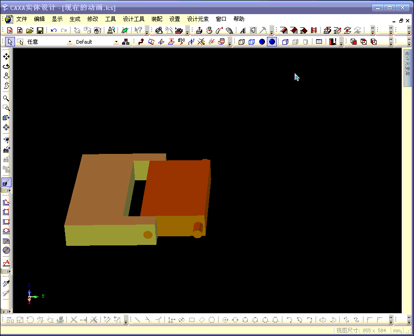Screen dimensions: 414x336
Task: Expand options arrow after database icon
Action: [x=230, y=42]
